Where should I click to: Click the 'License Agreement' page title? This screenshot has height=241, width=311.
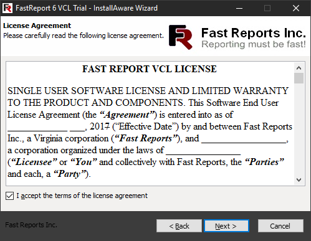pyautogui.click(x=37, y=26)
